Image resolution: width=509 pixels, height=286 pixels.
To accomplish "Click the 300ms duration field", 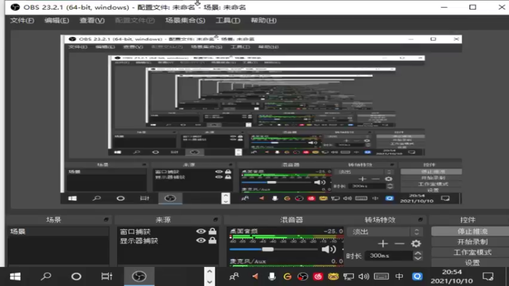I will (x=389, y=255).
